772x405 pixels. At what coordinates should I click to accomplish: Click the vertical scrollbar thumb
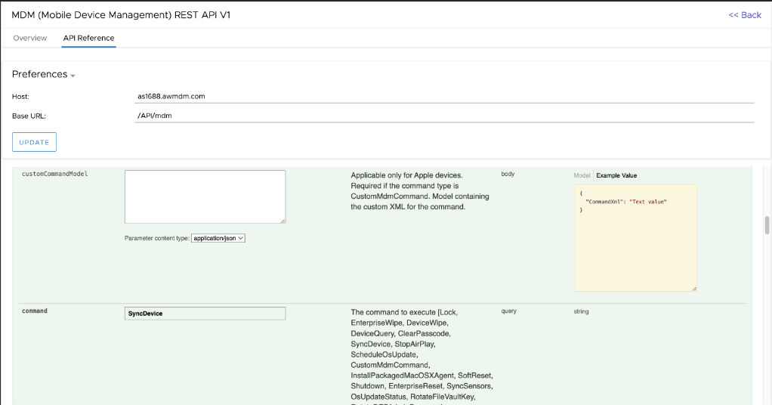[x=767, y=226]
